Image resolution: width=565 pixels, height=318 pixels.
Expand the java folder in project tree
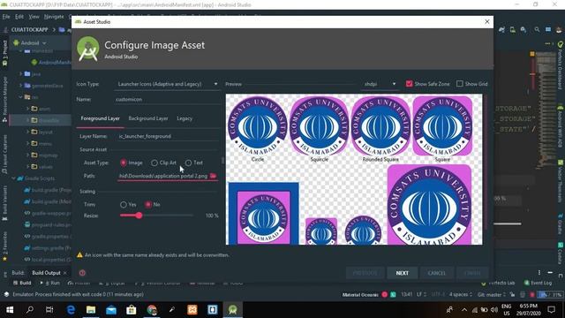[21, 73]
